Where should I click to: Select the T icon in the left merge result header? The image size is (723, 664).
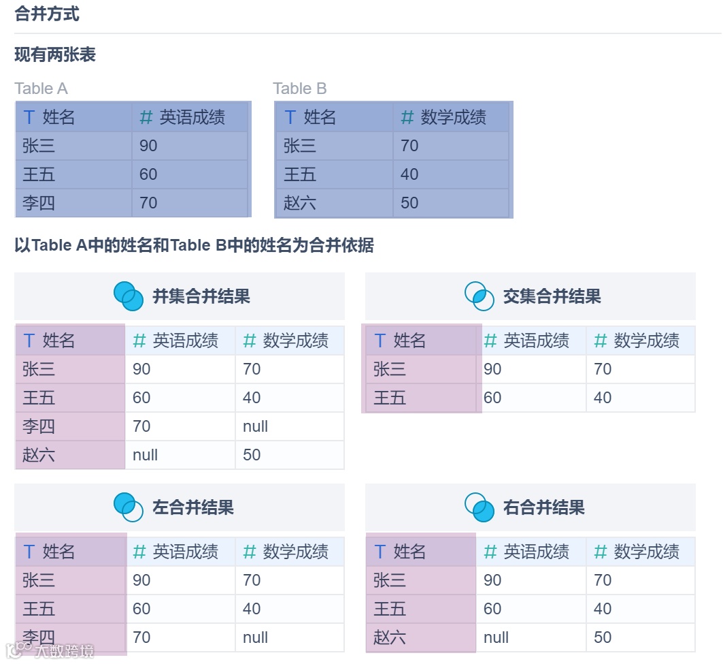pyautogui.click(x=28, y=552)
